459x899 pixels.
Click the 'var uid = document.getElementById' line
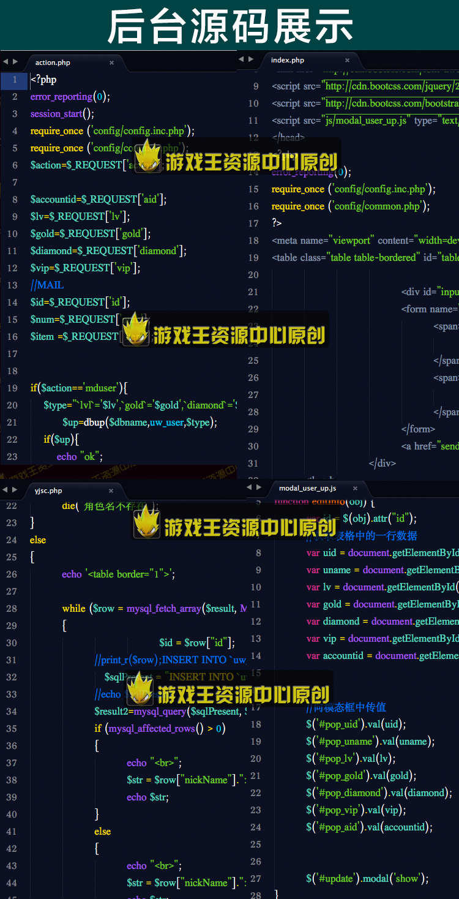[382, 553]
